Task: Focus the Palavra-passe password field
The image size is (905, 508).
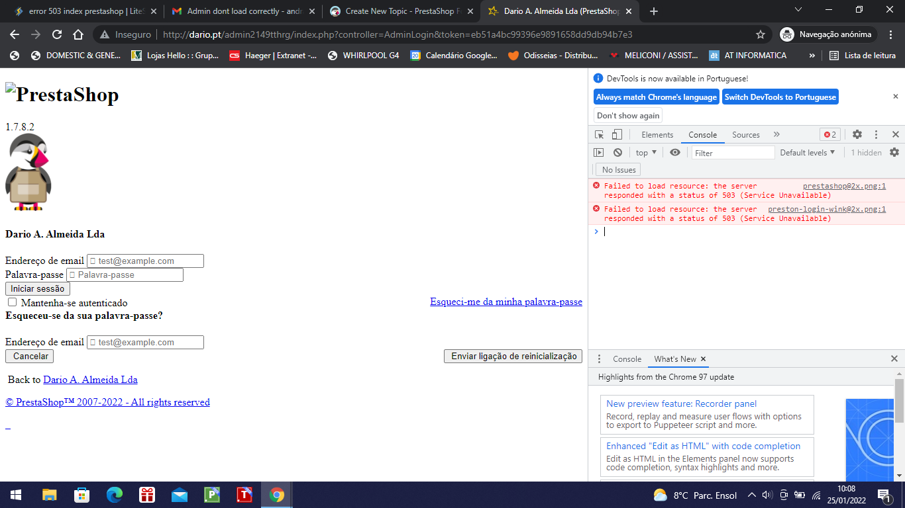Action: coord(125,275)
